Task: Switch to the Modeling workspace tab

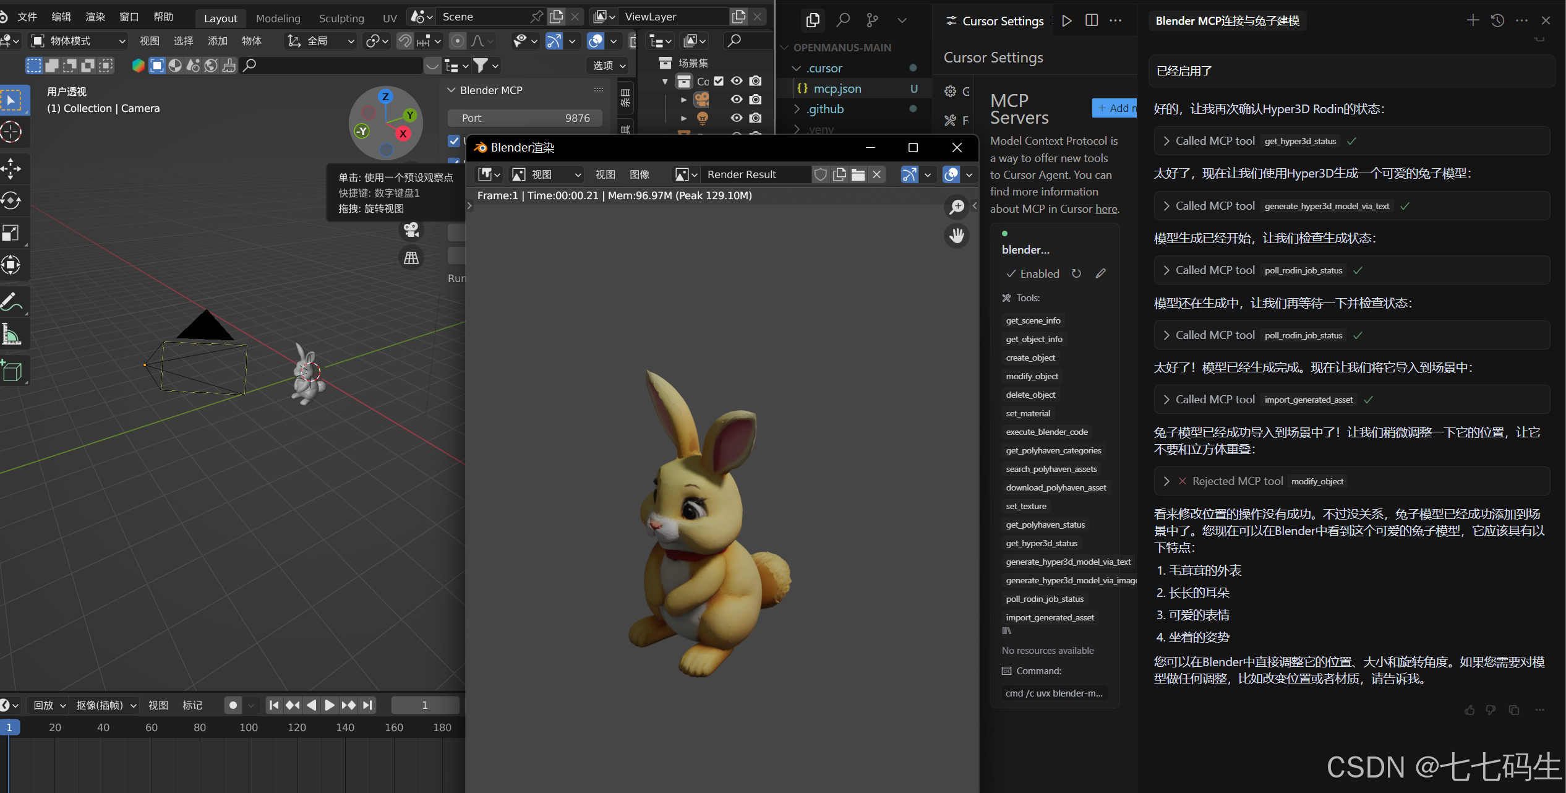Action: [278, 18]
